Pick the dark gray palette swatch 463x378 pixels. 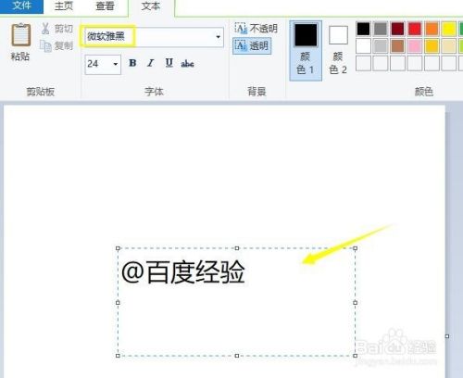click(x=381, y=29)
